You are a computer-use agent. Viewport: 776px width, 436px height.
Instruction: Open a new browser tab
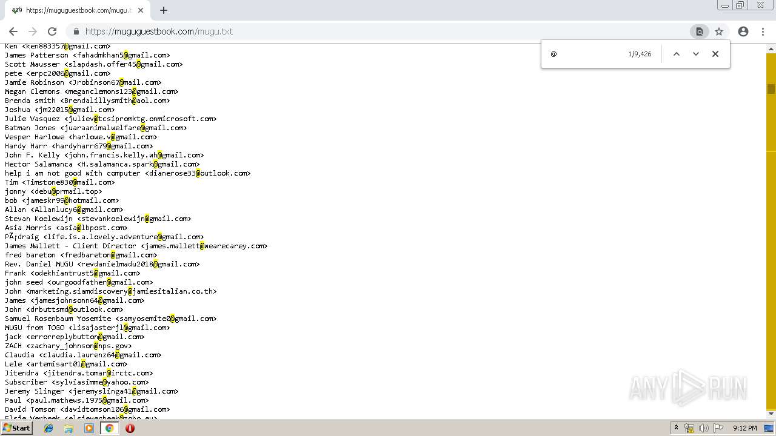coord(163,10)
